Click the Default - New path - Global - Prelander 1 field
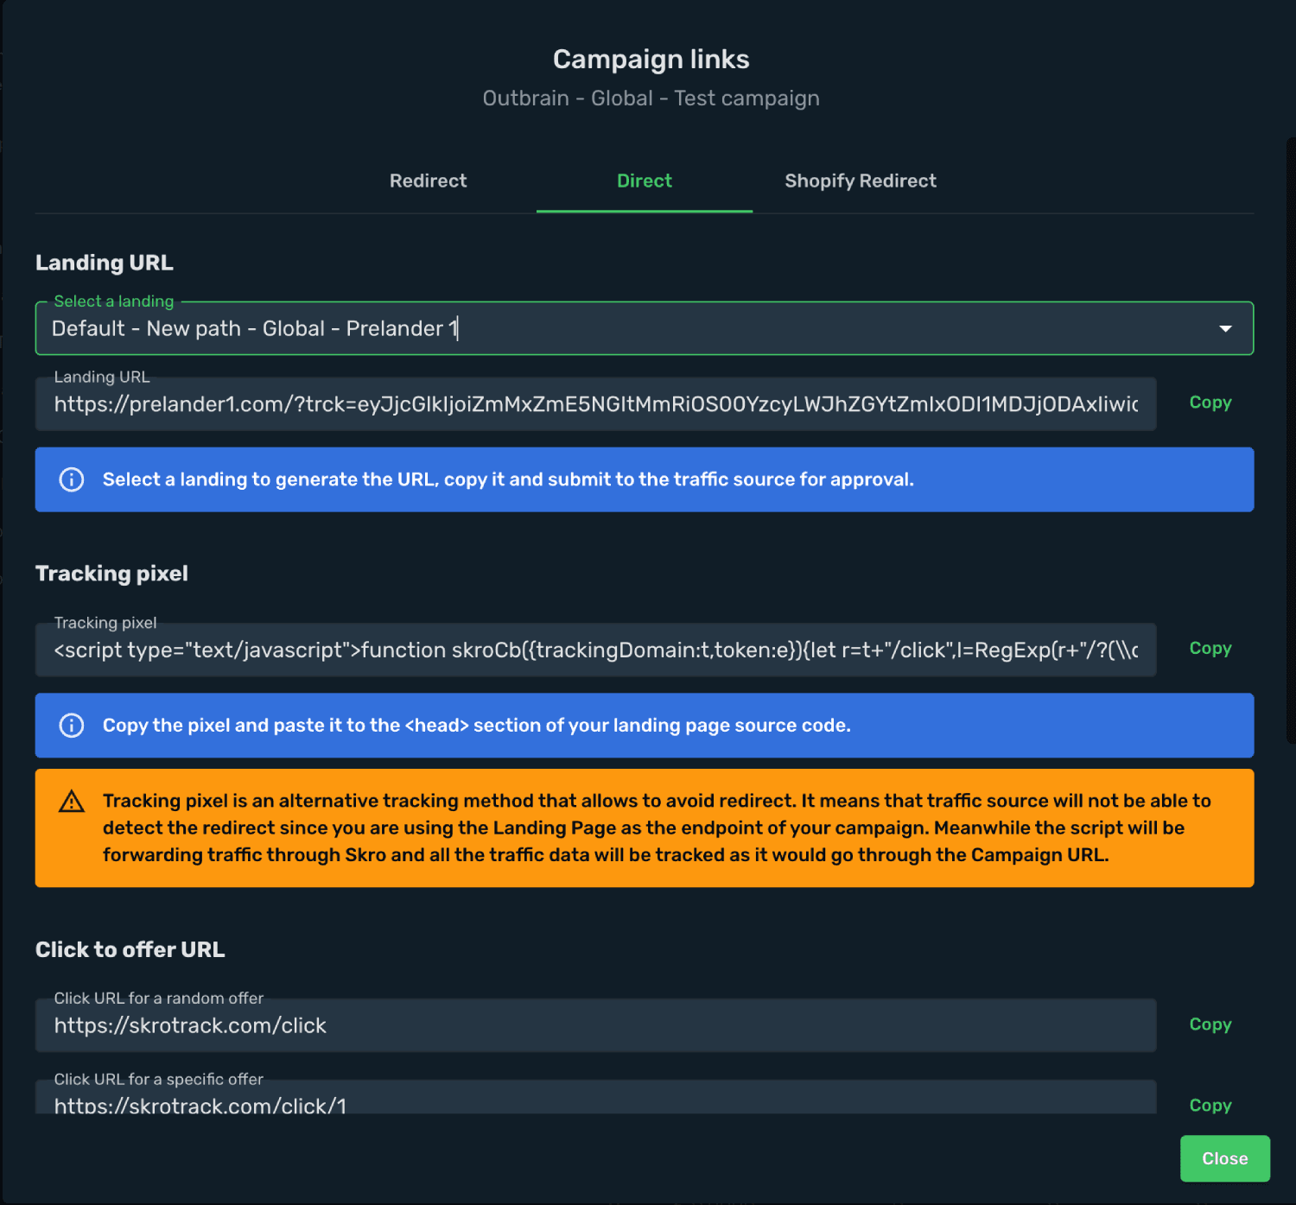This screenshot has height=1205, width=1296. pyautogui.click(x=644, y=328)
